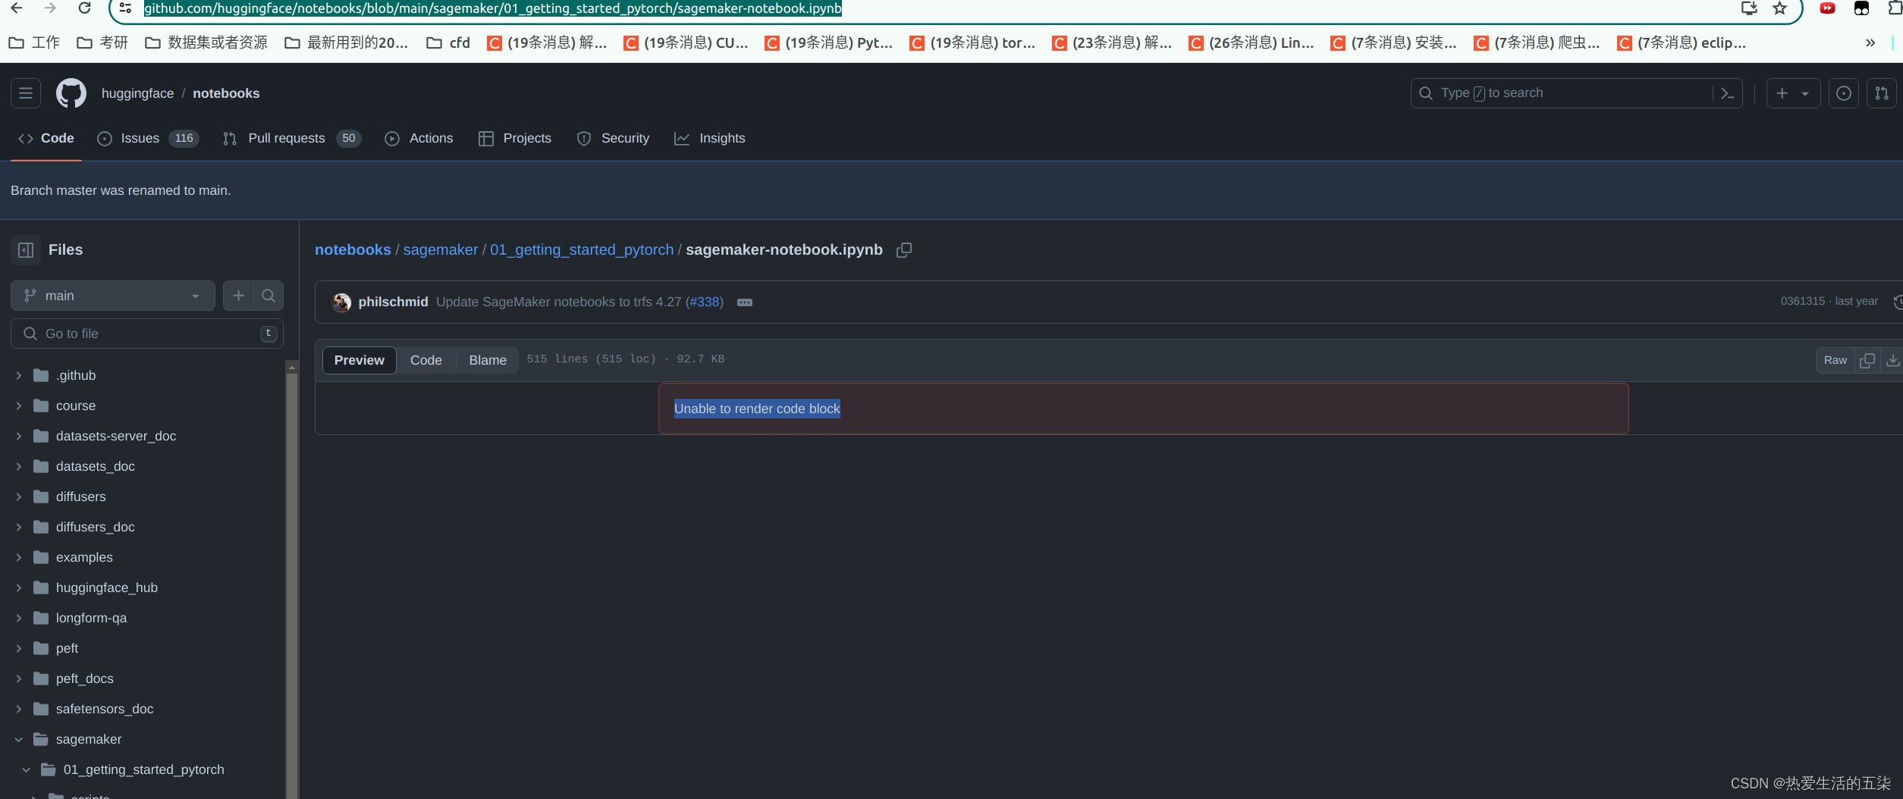
Task: Focus the Go to file search field
Action: (x=147, y=334)
